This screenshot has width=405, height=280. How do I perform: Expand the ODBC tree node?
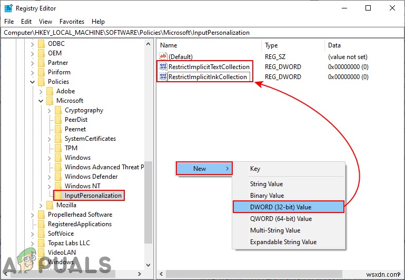[32, 44]
